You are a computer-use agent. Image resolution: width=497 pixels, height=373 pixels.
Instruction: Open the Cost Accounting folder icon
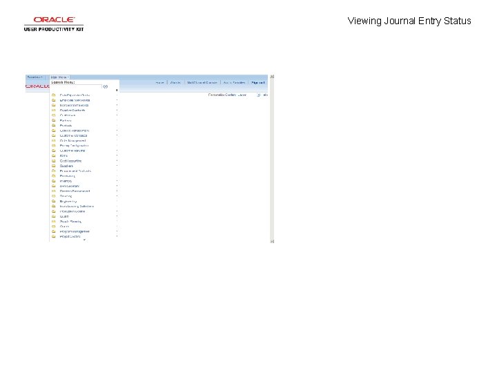coord(54,161)
